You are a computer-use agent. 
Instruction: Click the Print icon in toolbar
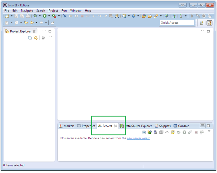[x=28, y=16]
